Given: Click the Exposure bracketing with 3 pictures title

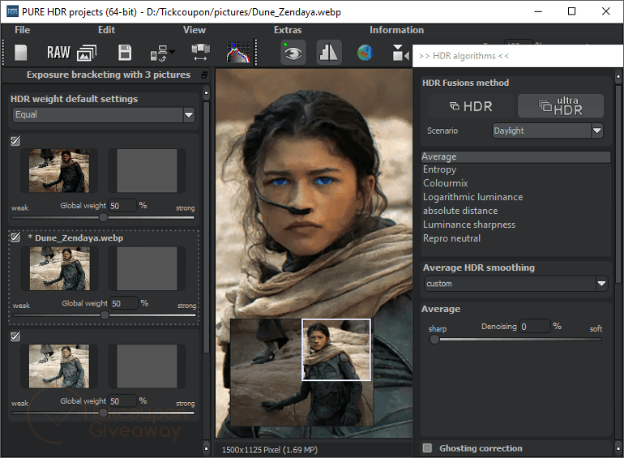Looking at the screenshot, I should point(109,75).
